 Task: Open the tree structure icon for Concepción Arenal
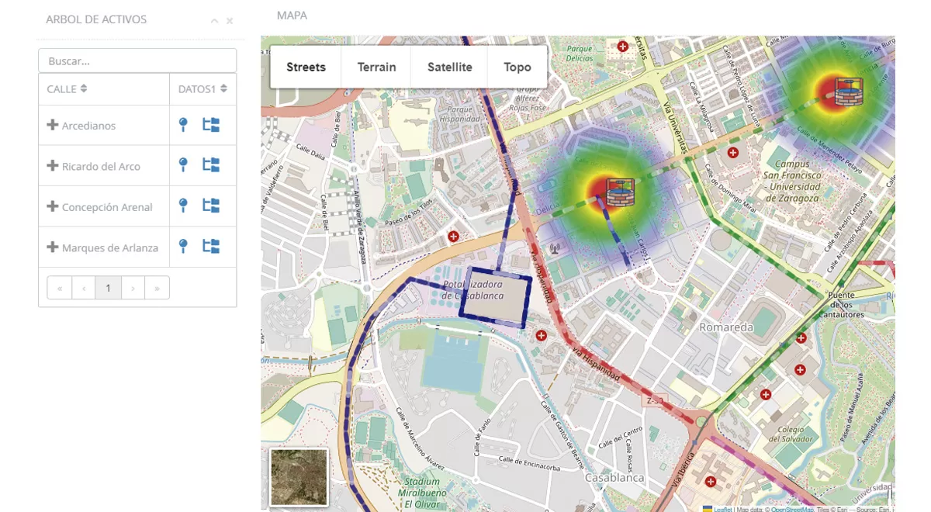pyautogui.click(x=211, y=206)
